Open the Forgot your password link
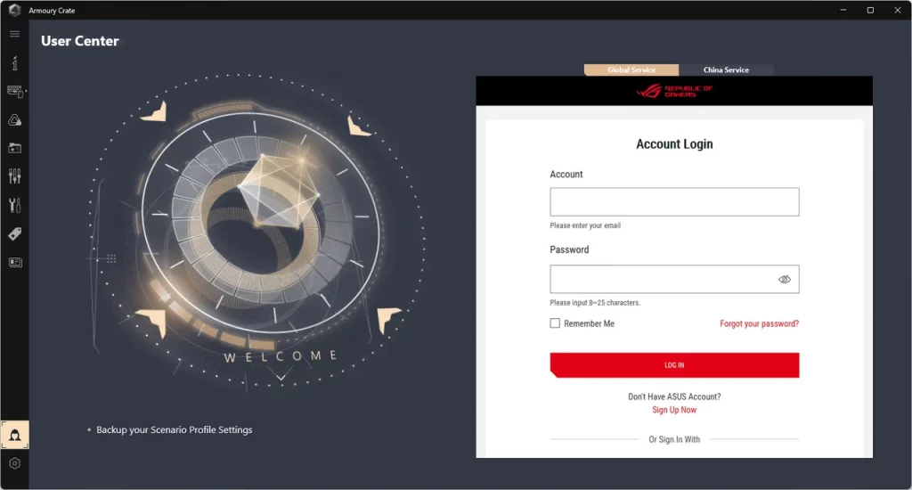Image resolution: width=912 pixels, height=490 pixels. pyautogui.click(x=759, y=323)
